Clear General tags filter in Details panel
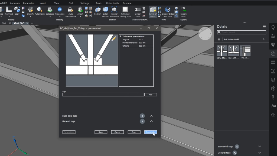Viewport: 277px width, 156px height. pyautogui.click(x=235, y=153)
